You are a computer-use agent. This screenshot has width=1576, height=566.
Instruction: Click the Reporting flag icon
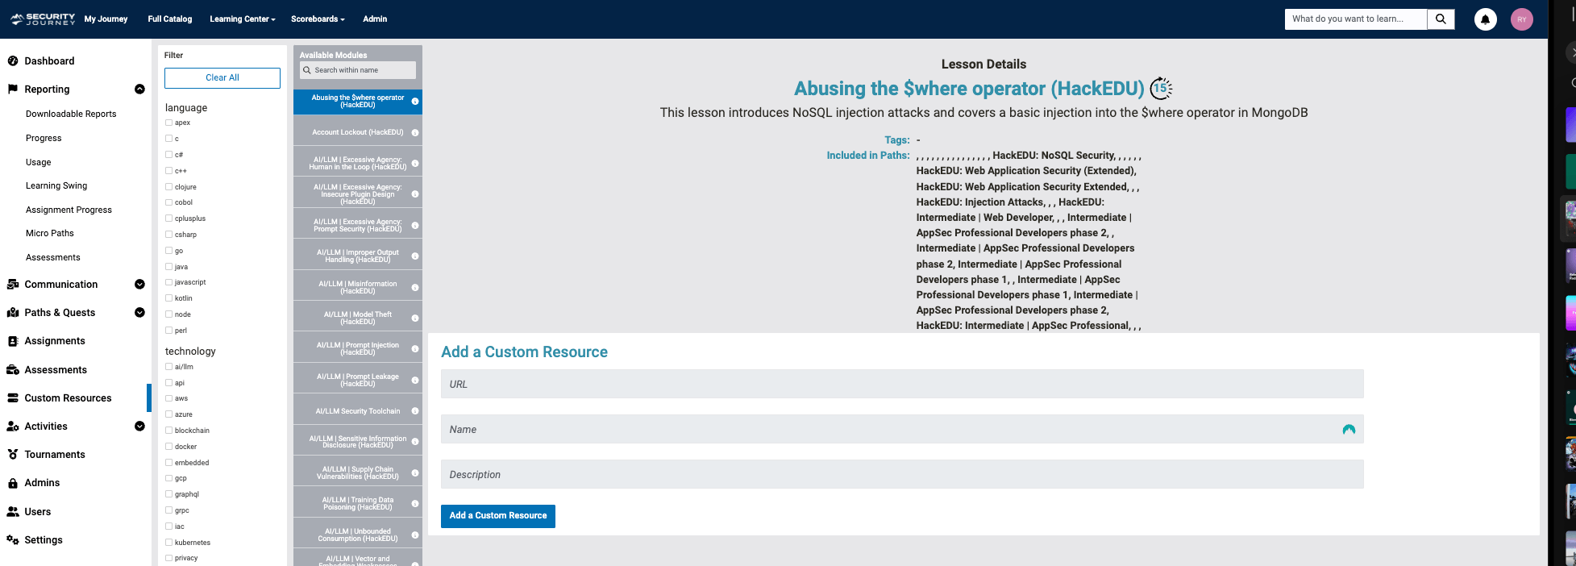(x=13, y=89)
